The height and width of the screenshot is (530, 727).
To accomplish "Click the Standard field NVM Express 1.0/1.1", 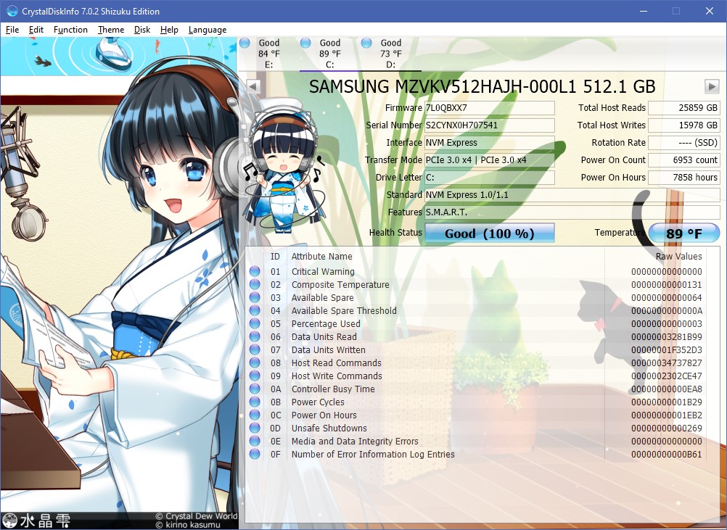I will 572,194.
